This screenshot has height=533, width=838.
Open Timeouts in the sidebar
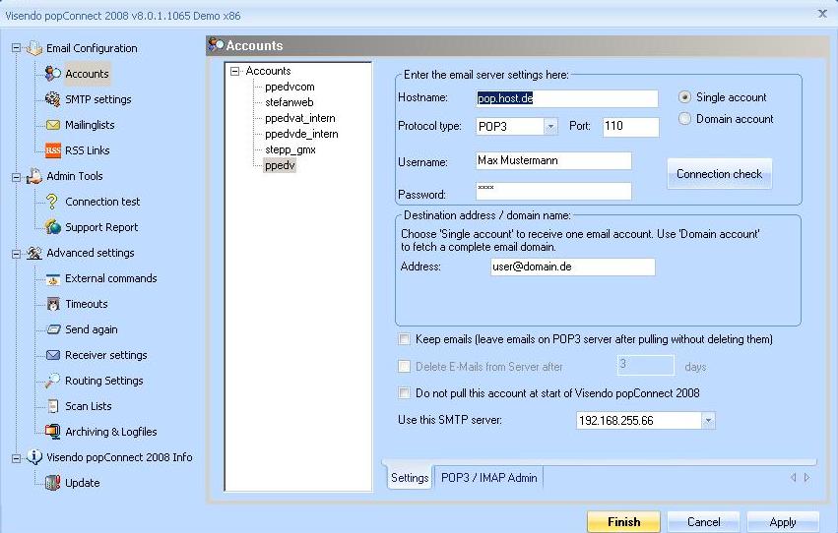[x=87, y=304]
